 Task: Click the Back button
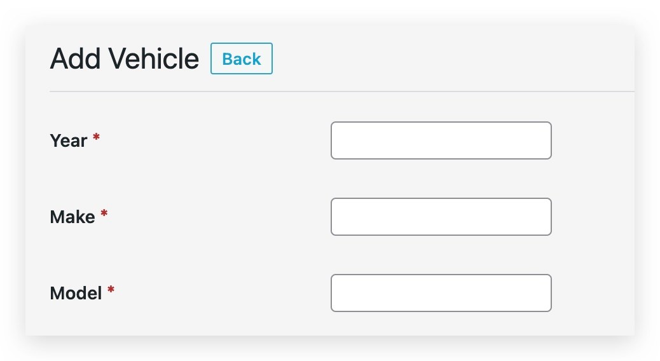click(241, 58)
